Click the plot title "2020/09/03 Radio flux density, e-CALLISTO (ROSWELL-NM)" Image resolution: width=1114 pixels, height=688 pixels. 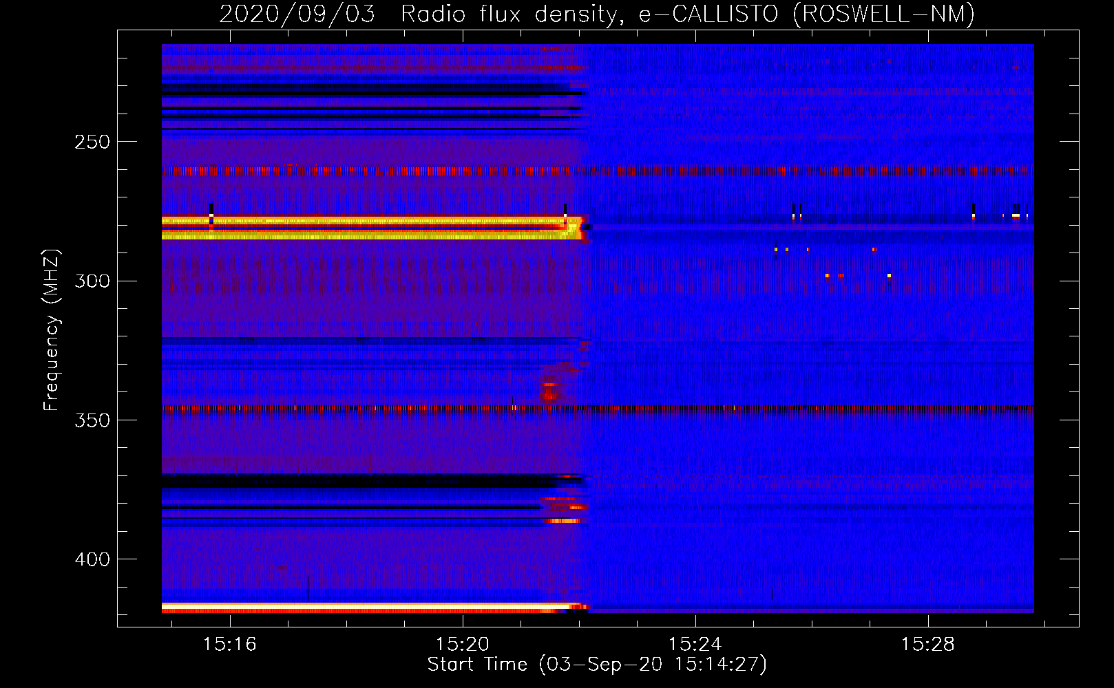coord(597,14)
